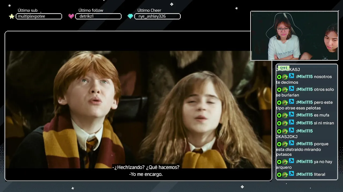Click the cyan diamond icon beside Último Cheer
Image resolution: width=343 pixels, height=192 pixels.
pos(130,16)
